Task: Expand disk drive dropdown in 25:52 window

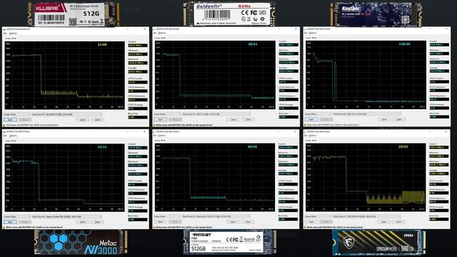Action: [x=368, y=216]
